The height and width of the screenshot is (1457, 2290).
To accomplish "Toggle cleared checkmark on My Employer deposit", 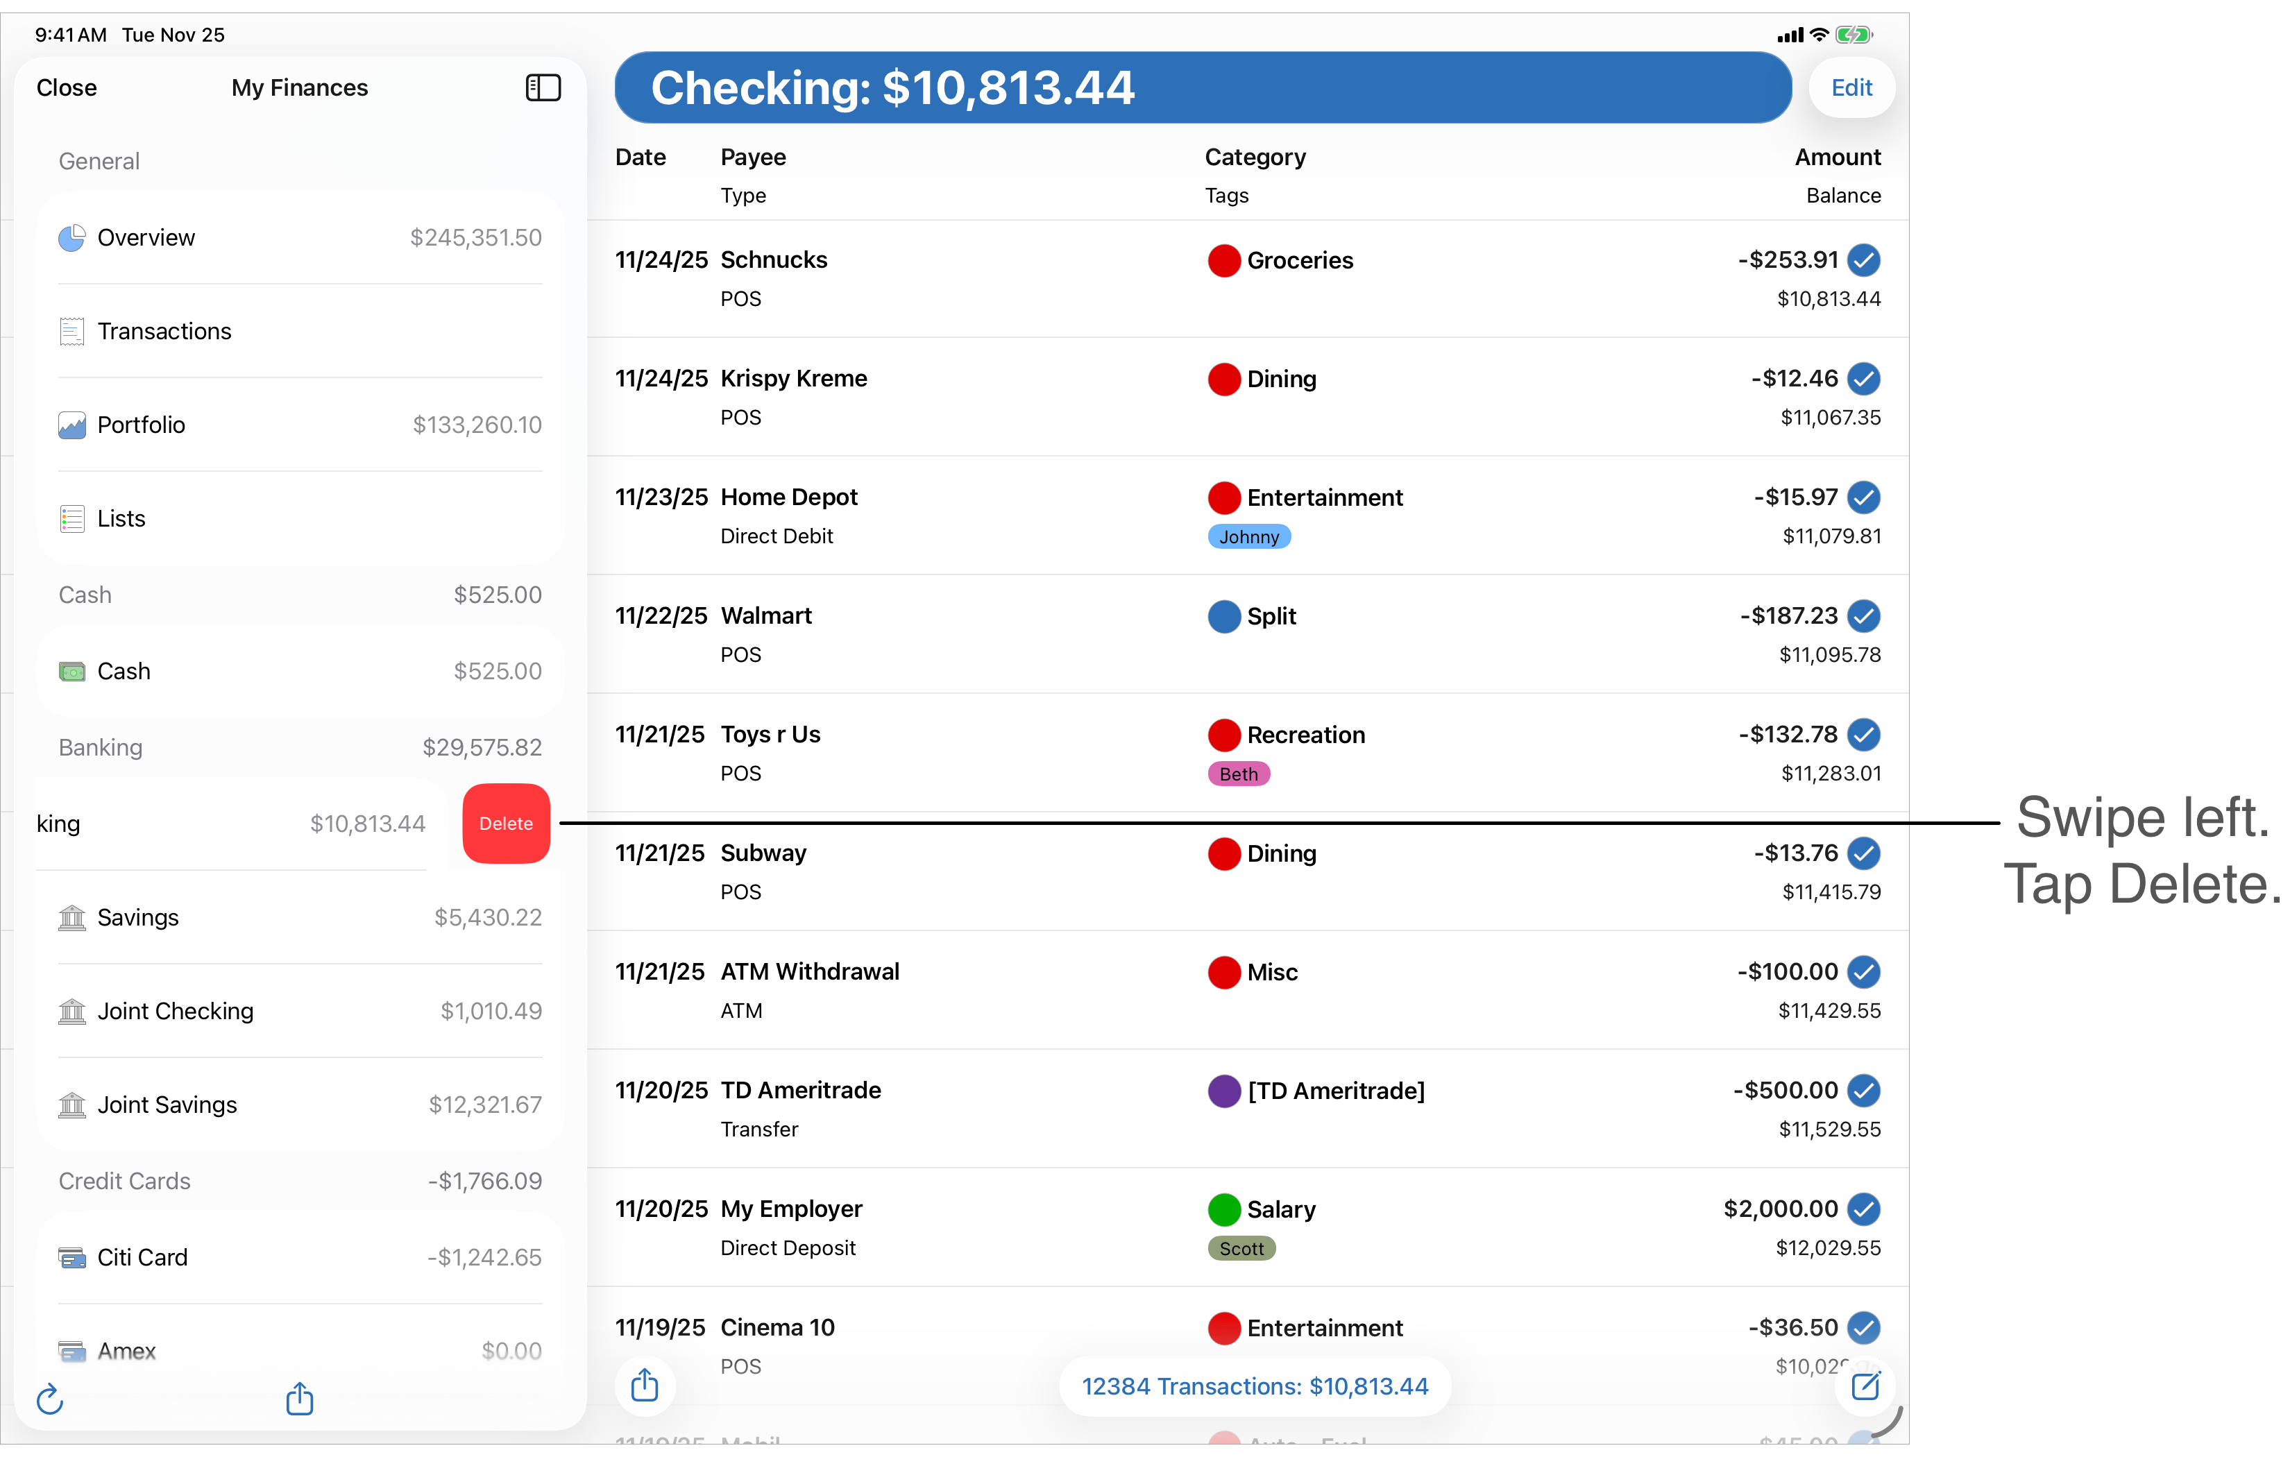I will tap(1863, 1209).
